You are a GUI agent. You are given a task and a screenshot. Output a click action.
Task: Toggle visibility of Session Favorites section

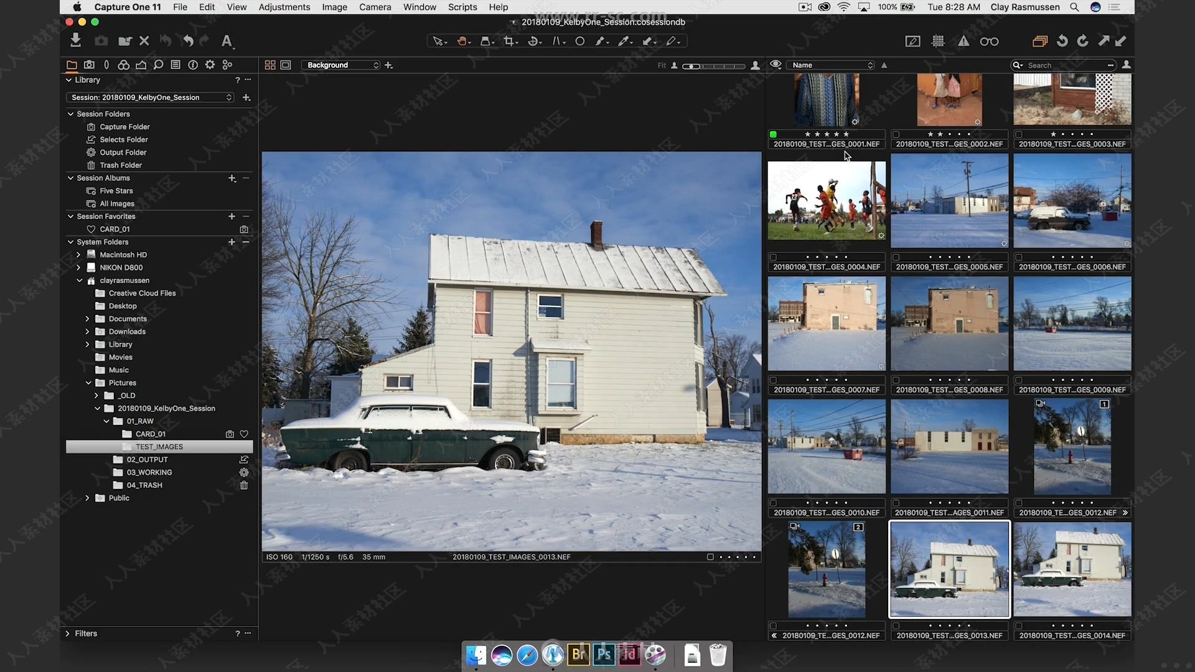70,216
